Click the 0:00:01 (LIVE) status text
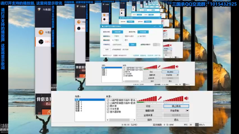 (x=129, y=124)
